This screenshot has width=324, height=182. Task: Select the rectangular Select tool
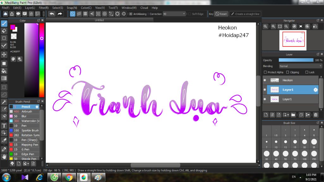[x=4, y=87]
